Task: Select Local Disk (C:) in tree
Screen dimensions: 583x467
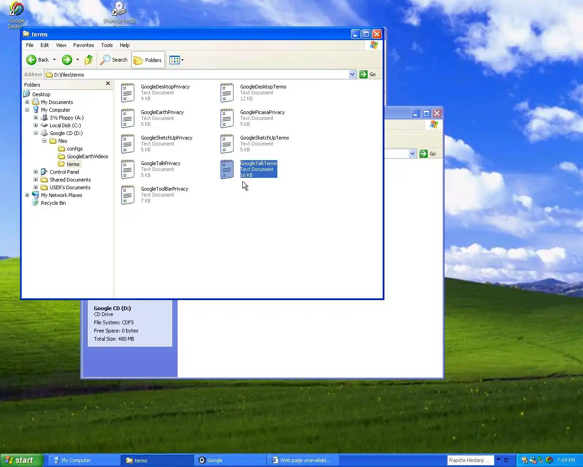Action: coord(65,125)
